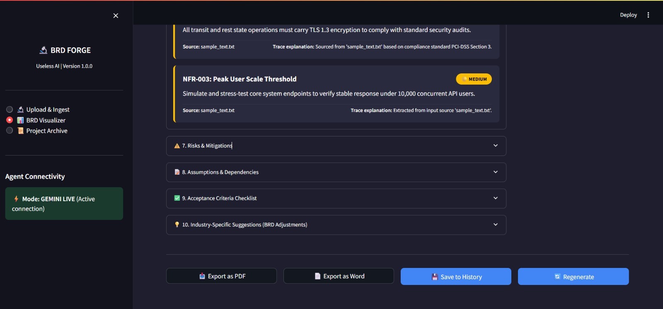
Task: Expand the 8. Assumptions & Dependencies section
Action: (336, 172)
